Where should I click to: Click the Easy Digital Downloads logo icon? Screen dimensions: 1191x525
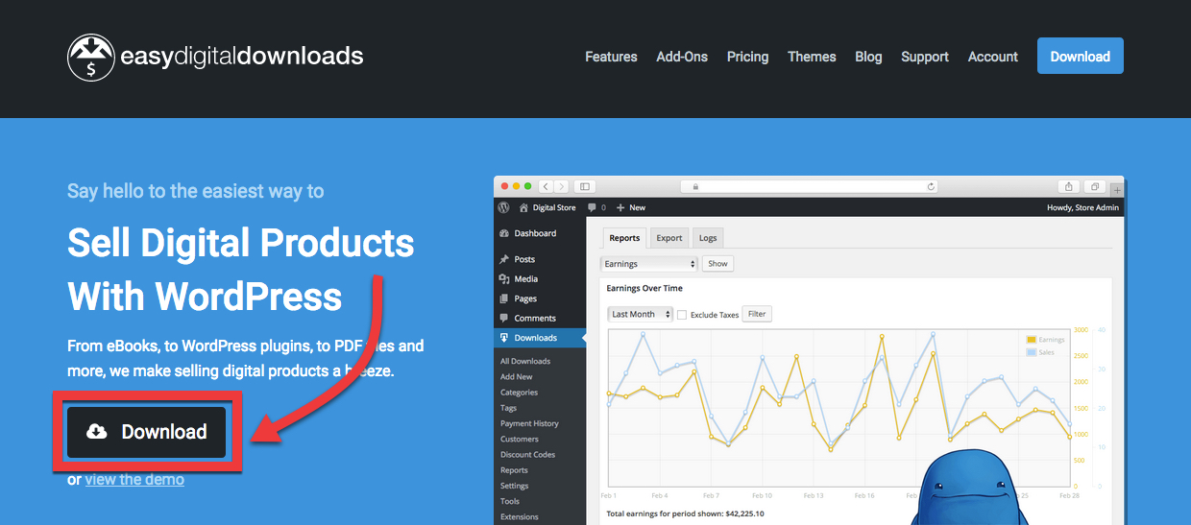(91, 57)
